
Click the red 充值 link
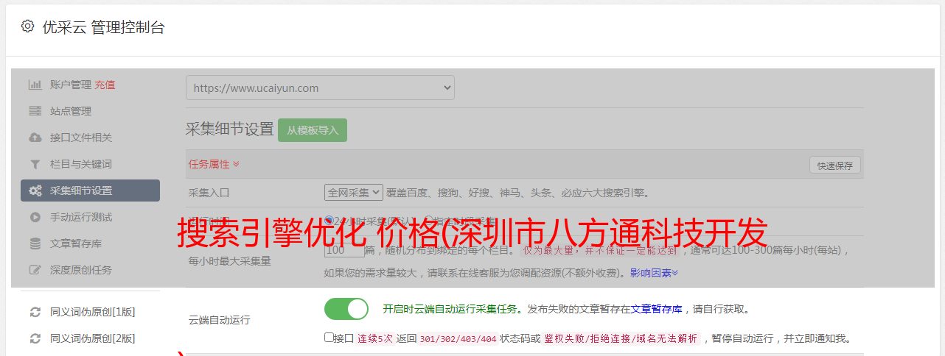click(x=105, y=85)
